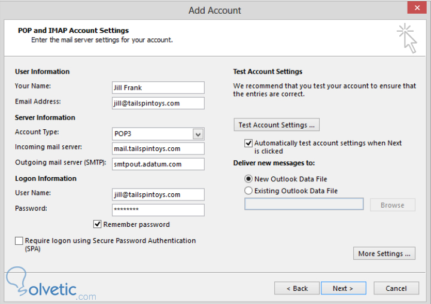
Task: Click the Next button
Action: pos(342,288)
